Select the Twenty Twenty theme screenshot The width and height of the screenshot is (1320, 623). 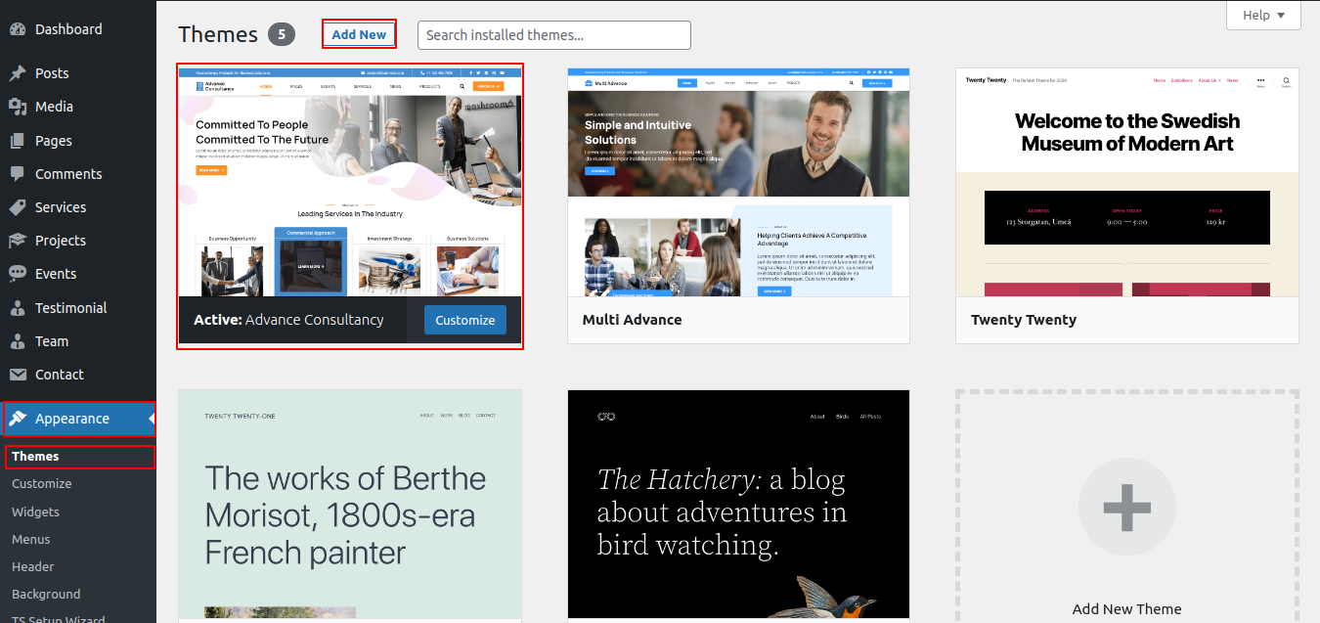1127,182
